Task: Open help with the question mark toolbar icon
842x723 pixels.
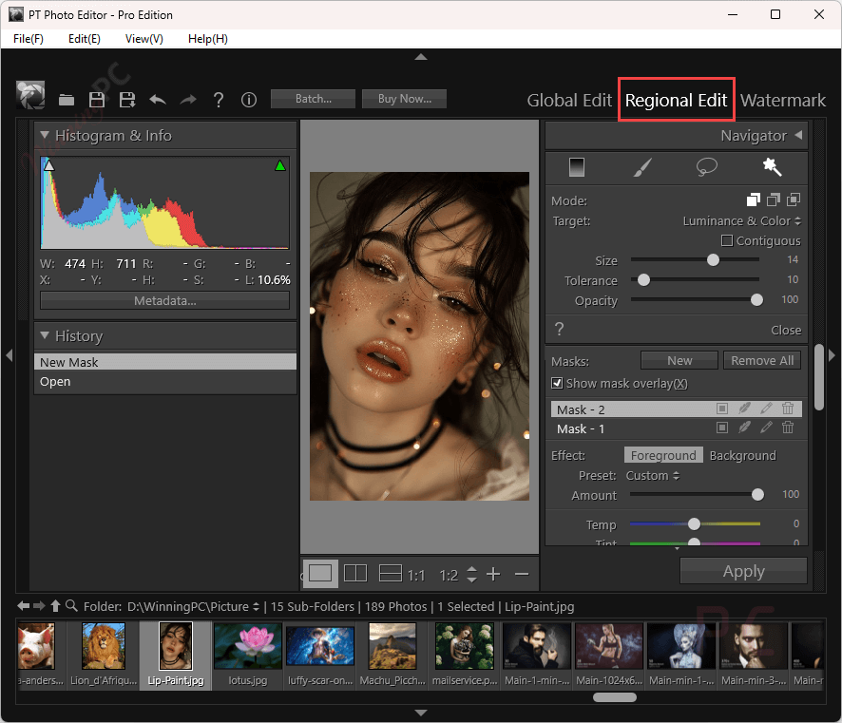Action: pyautogui.click(x=218, y=100)
